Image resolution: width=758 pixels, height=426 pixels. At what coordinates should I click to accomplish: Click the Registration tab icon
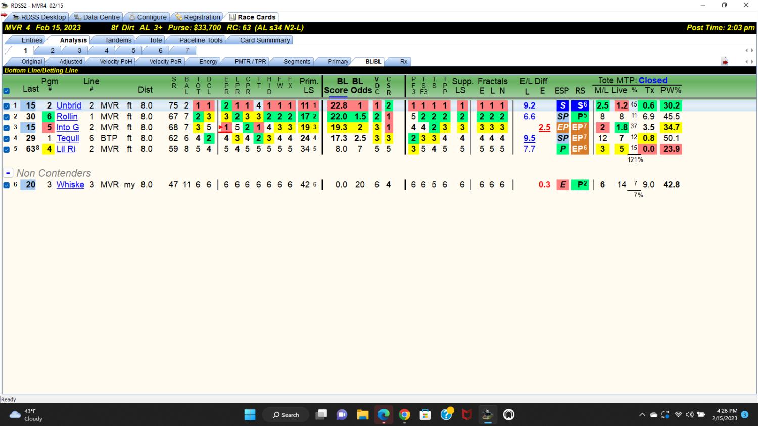(179, 17)
